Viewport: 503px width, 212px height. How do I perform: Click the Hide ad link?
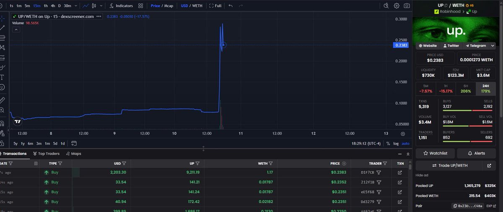tap(423, 175)
